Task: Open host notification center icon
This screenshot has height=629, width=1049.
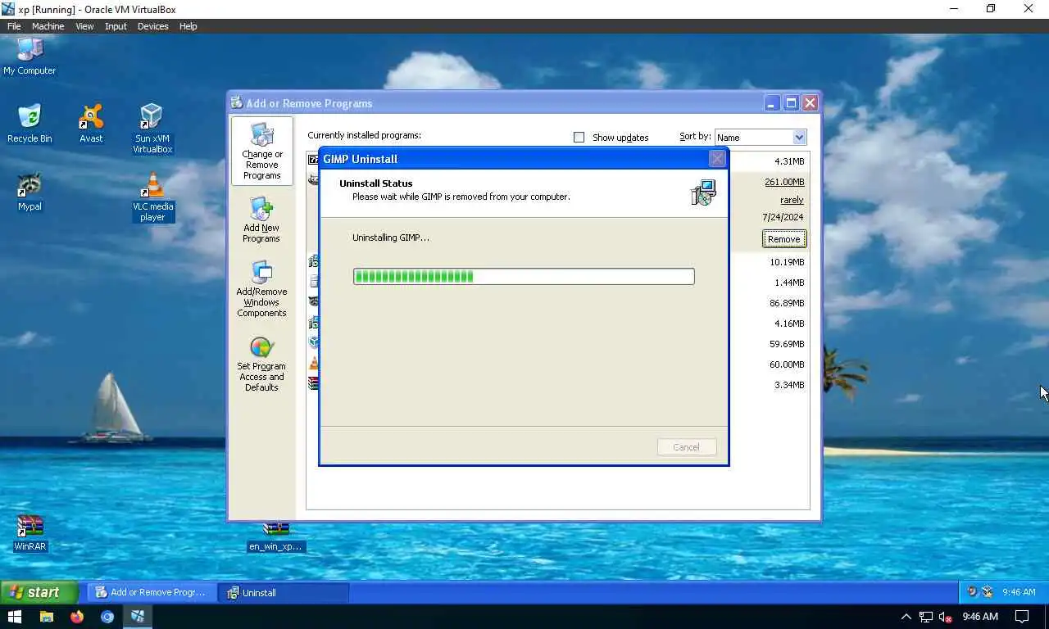Action: [1022, 617]
